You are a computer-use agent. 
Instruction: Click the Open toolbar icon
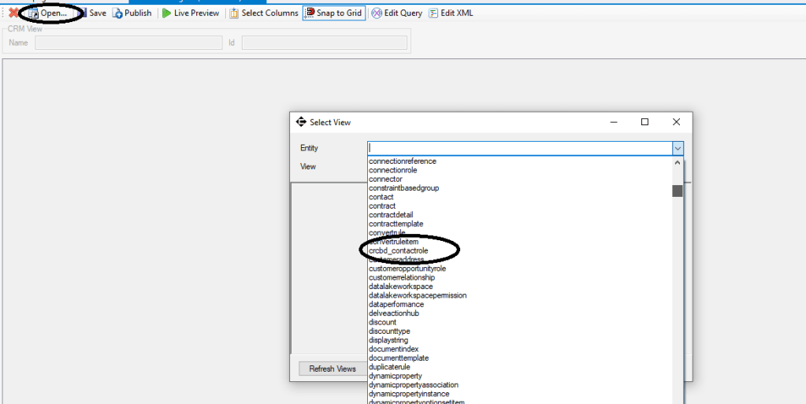[35, 13]
